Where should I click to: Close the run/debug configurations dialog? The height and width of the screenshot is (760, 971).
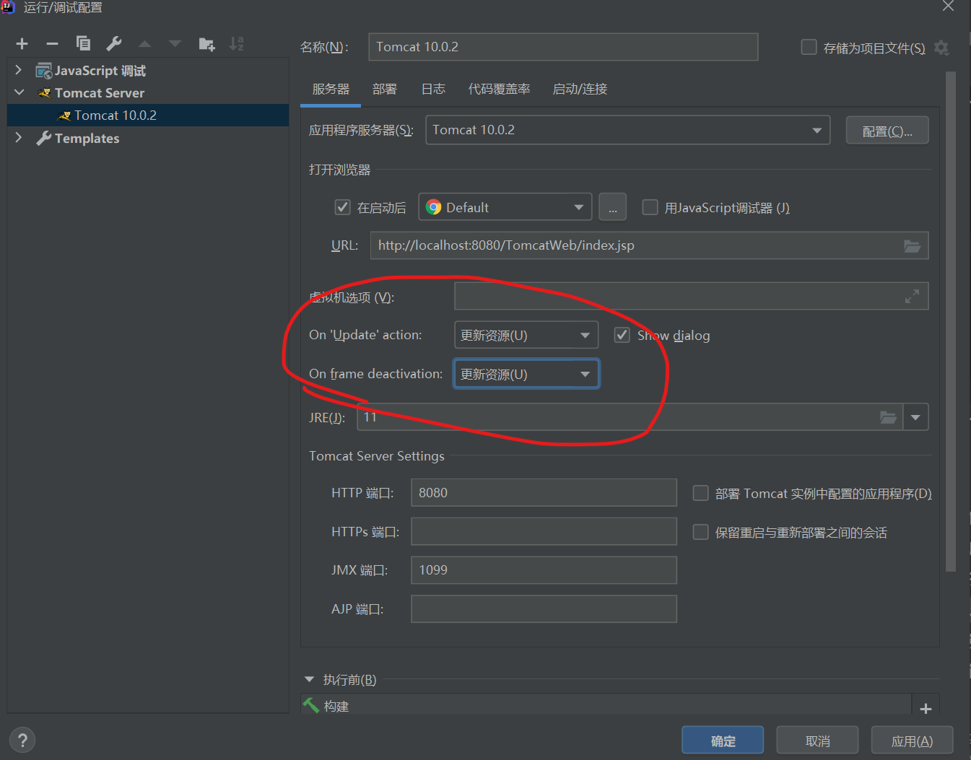pyautogui.click(x=948, y=6)
